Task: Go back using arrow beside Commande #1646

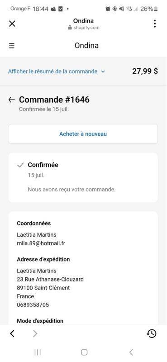Action: coord(12,100)
